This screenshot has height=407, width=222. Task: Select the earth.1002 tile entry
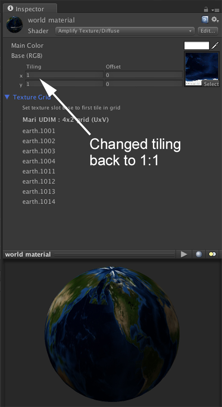[x=39, y=141]
